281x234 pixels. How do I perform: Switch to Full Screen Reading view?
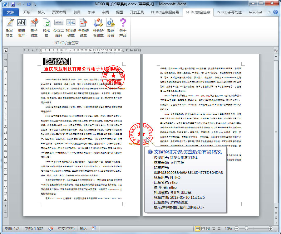[203, 228]
